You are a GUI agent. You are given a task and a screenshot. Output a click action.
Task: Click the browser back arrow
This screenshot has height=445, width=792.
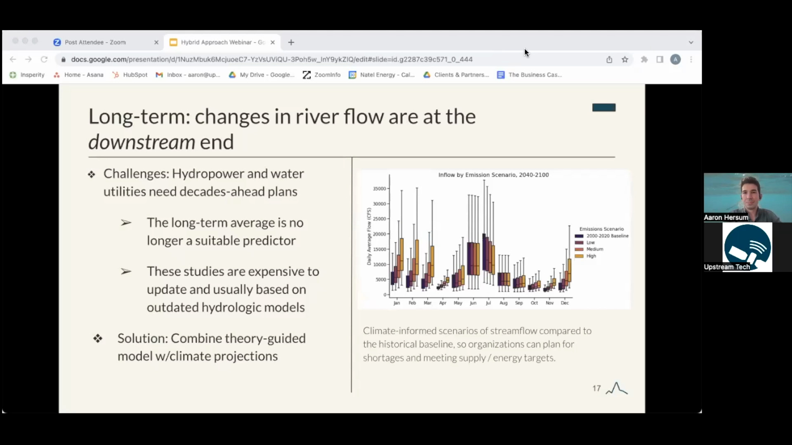click(x=13, y=59)
